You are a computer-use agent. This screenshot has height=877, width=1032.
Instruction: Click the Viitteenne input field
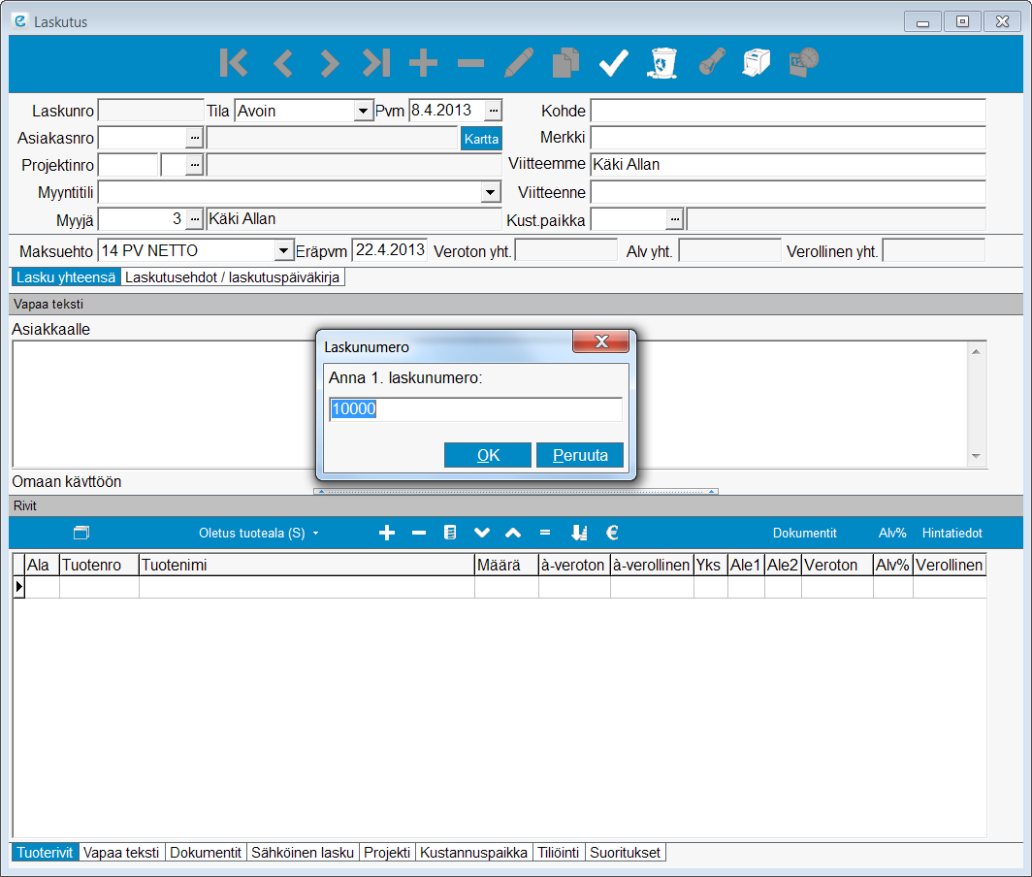coord(788,192)
